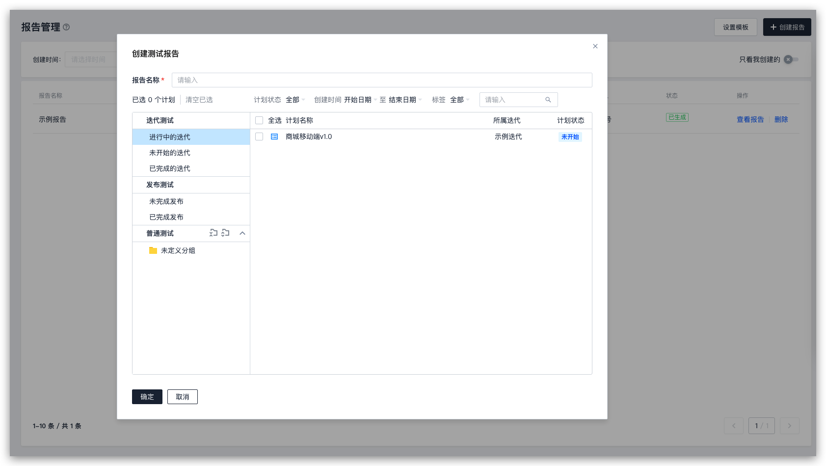
Task: Click the 未开始 status tag
Action: pos(570,137)
